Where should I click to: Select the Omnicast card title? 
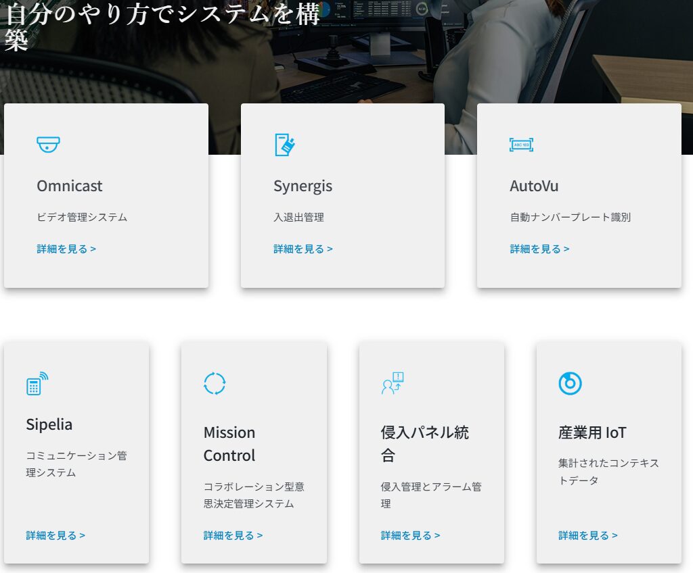click(70, 186)
